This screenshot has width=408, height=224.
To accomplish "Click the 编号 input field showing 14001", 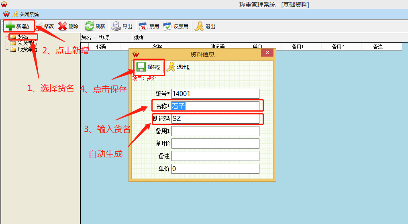I will click(215, 94).
